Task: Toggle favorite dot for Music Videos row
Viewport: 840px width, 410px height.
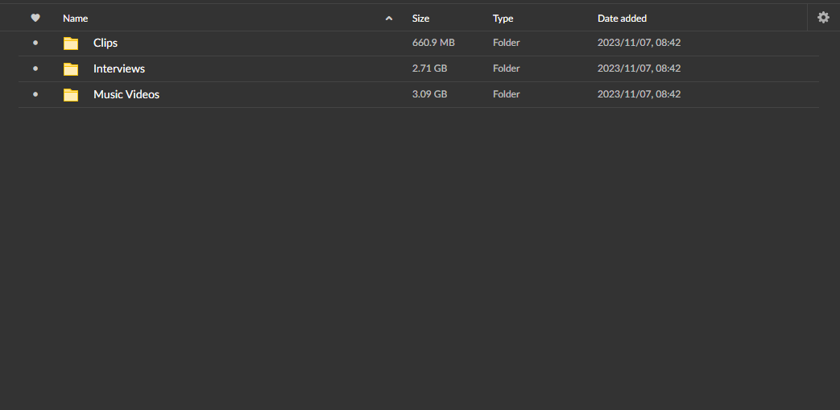Action: [x=35, y=94]
